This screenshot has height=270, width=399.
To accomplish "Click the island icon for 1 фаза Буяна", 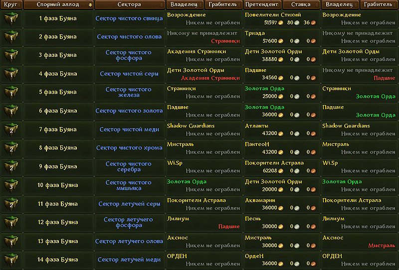I will [10, 19].
